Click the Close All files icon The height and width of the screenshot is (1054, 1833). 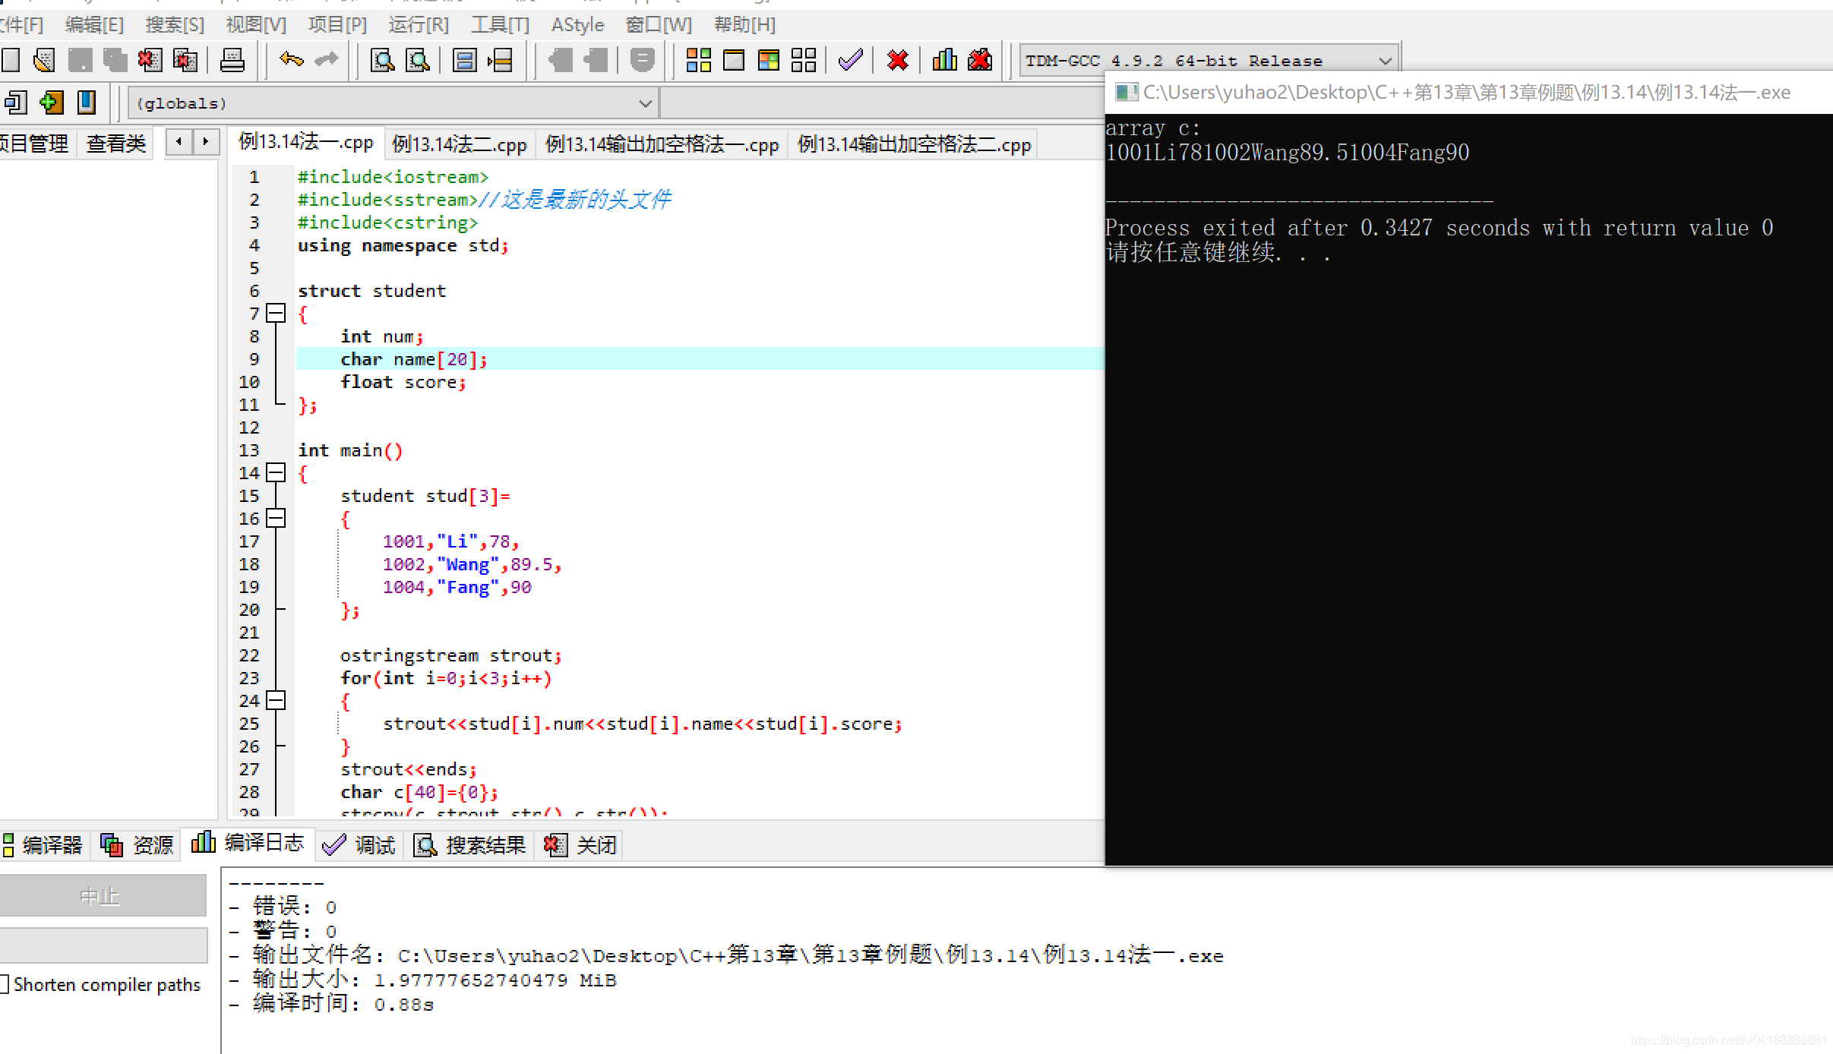tap(185, 60)
